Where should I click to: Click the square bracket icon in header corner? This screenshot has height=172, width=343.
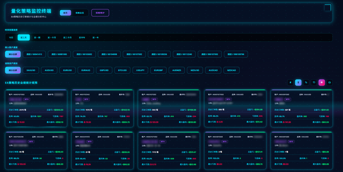coord(328,8)
